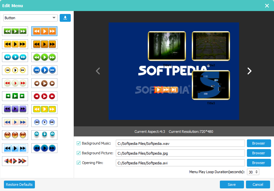The image size is (274, 191).
Task: Select the highlighted orange square button style
Action: (x=44, y=31)
